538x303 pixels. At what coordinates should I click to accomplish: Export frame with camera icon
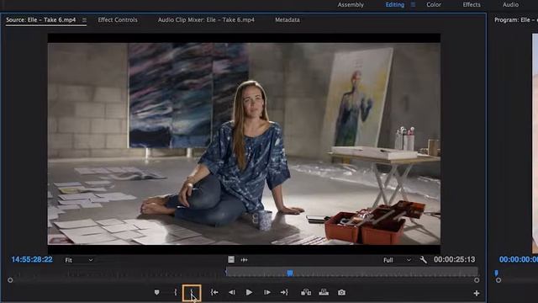point(341,292)
